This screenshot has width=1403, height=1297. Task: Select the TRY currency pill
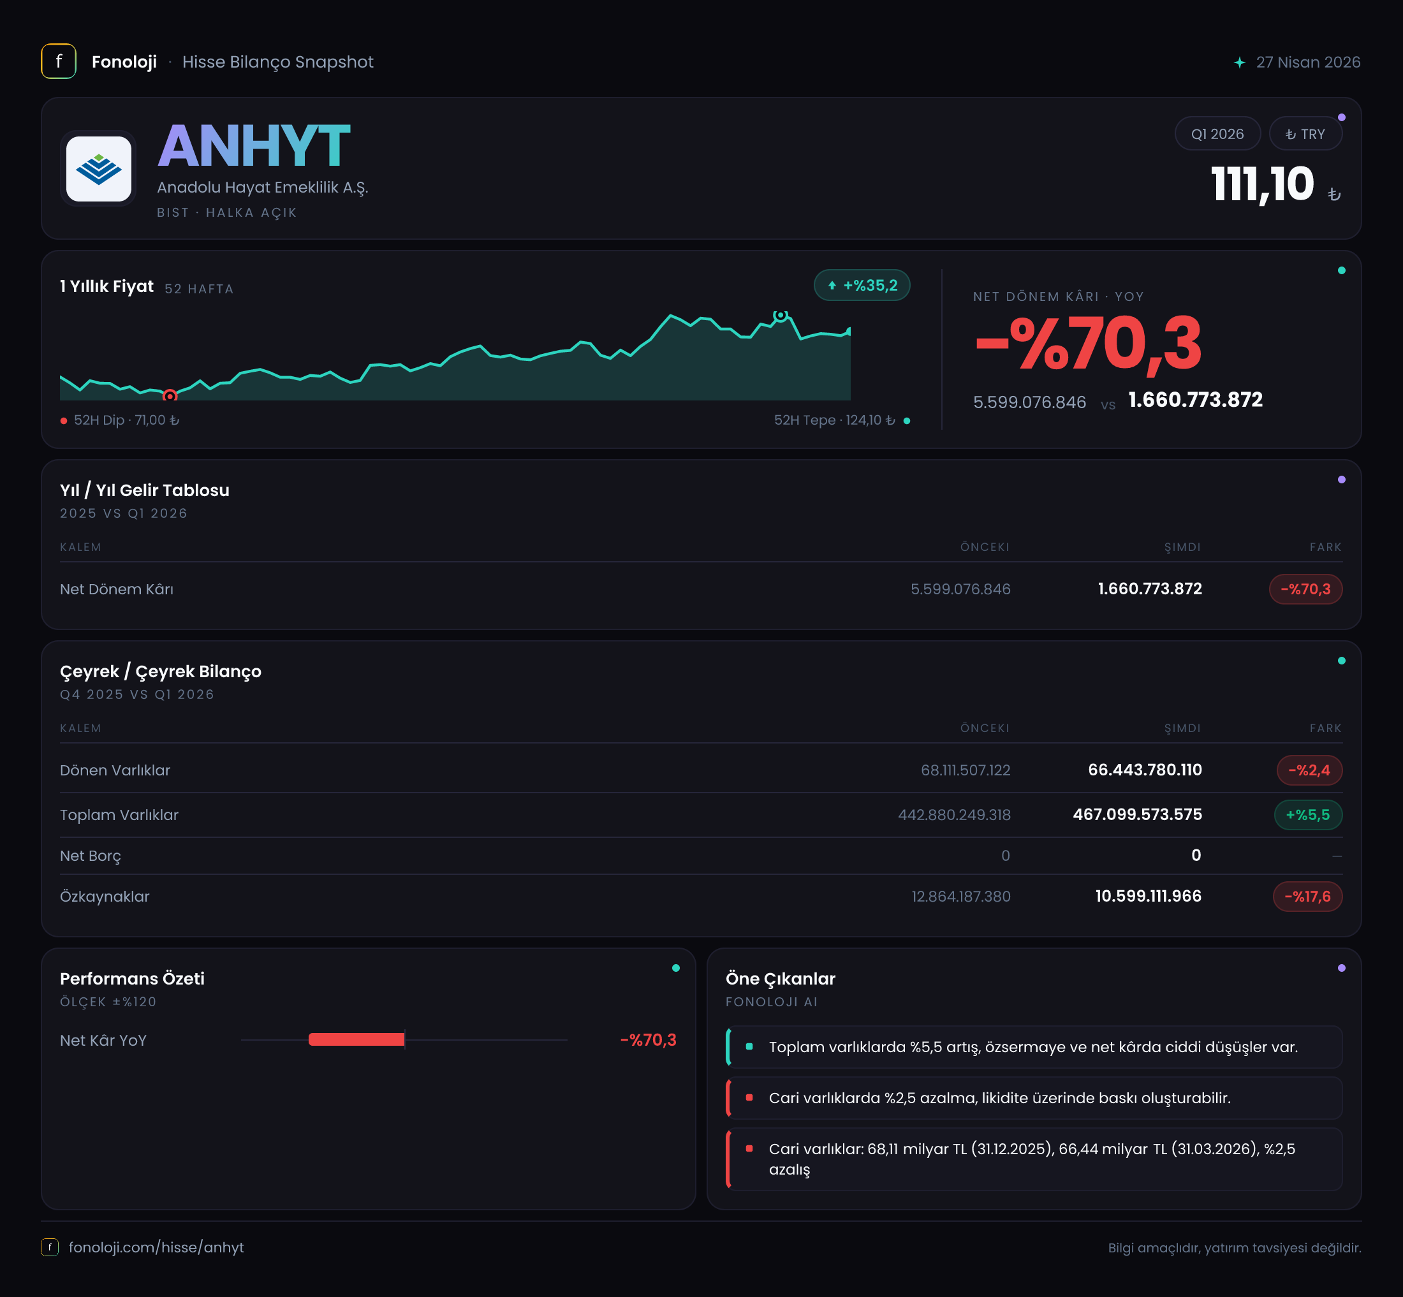tap(1305, 133)
